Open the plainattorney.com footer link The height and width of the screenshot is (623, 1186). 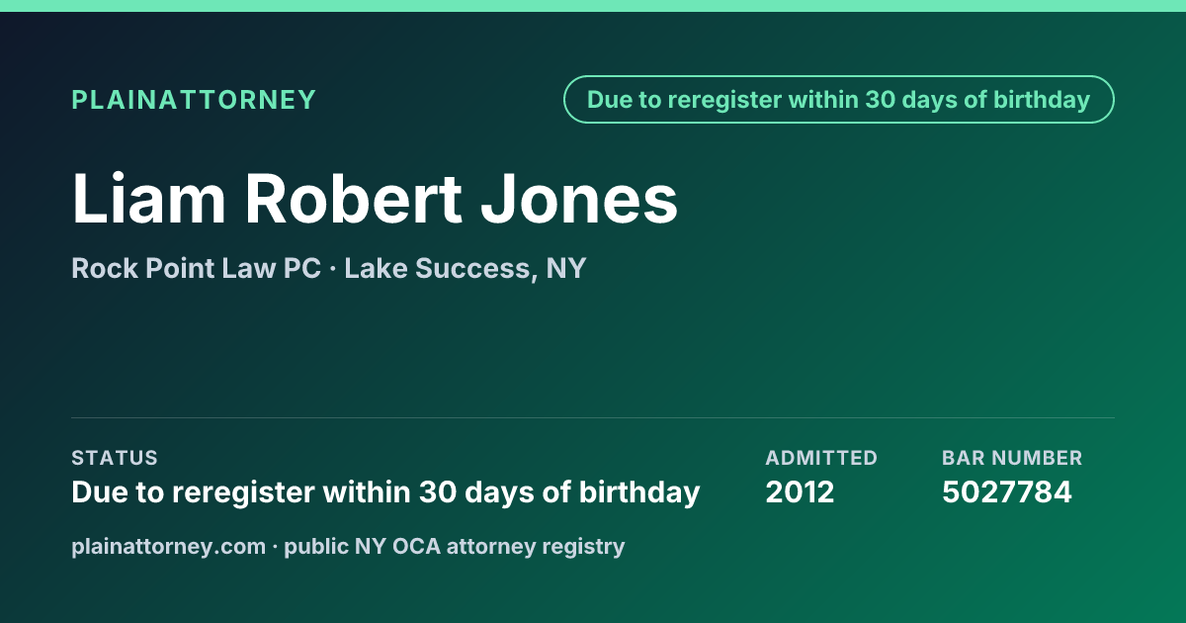[168, 546]
